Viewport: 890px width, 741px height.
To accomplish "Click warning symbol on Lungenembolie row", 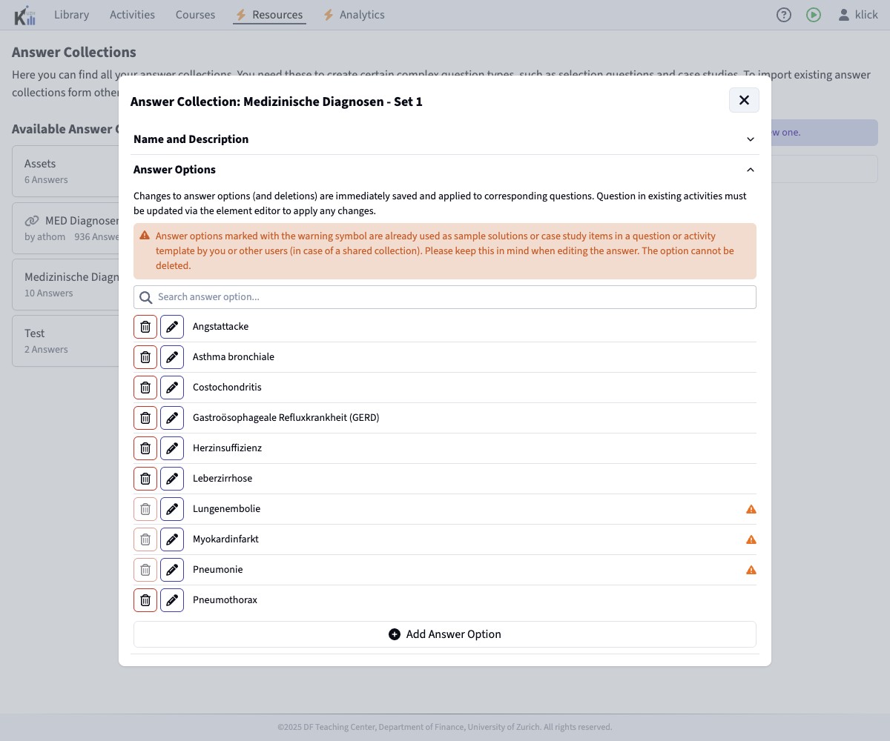I will pyautogui.click(x=751, y=509).
